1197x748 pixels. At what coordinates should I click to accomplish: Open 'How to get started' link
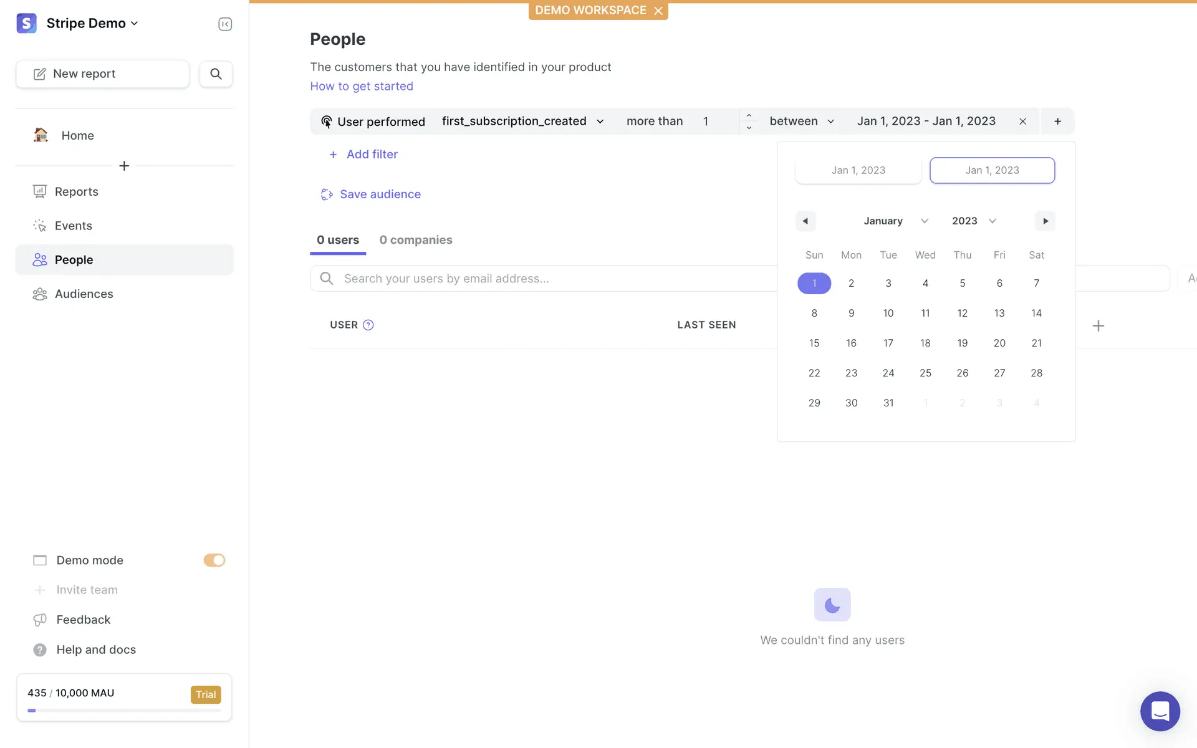click(361, 86)
